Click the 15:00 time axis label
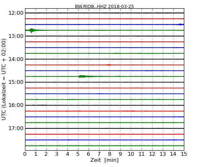Viewport: 209px width, 167px height. pos(16,82)
